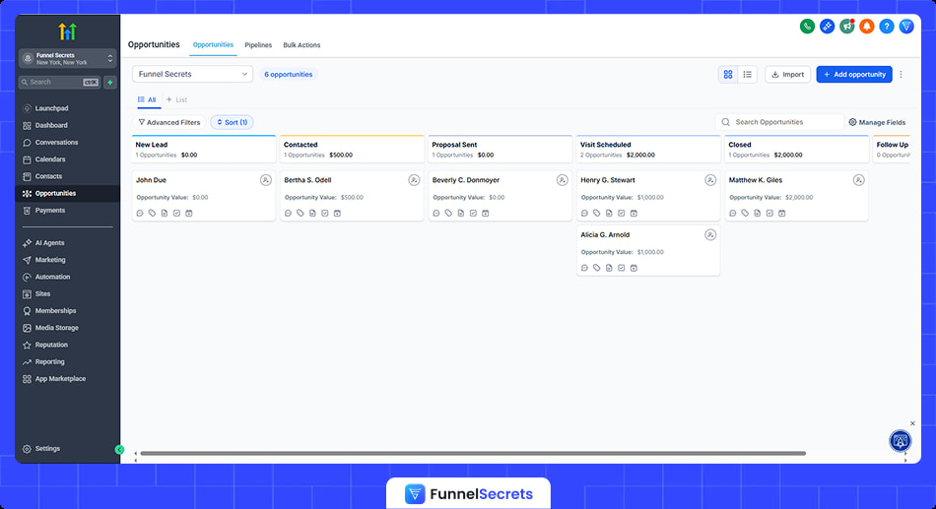This screenshot has width=936, height=509.
Task: Go to Reporting in the sidebar
Action: [x=67, y=362]
